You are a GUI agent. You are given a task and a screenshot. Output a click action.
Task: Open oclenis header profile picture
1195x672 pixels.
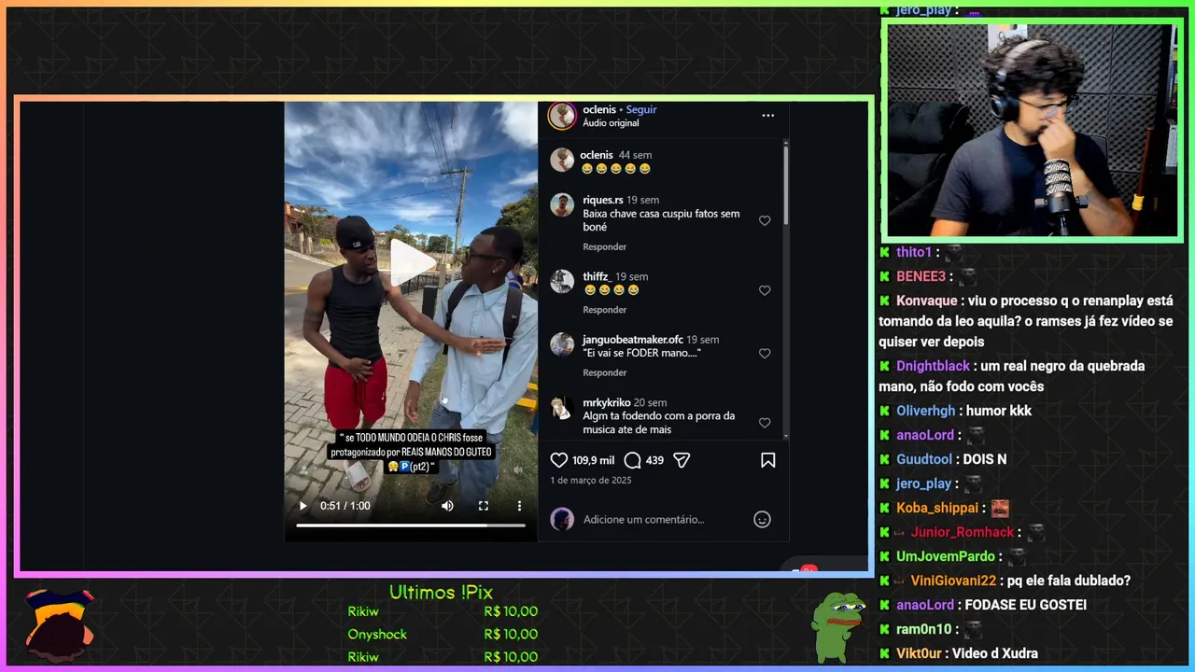point(562,116)
